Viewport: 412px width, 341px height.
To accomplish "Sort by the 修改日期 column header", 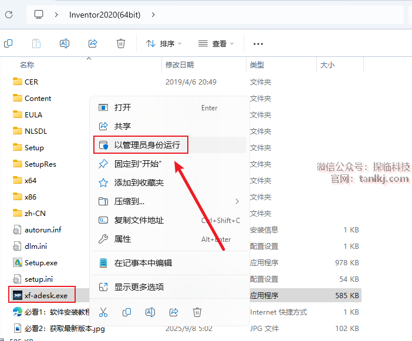I will click(x=180, y=65).
